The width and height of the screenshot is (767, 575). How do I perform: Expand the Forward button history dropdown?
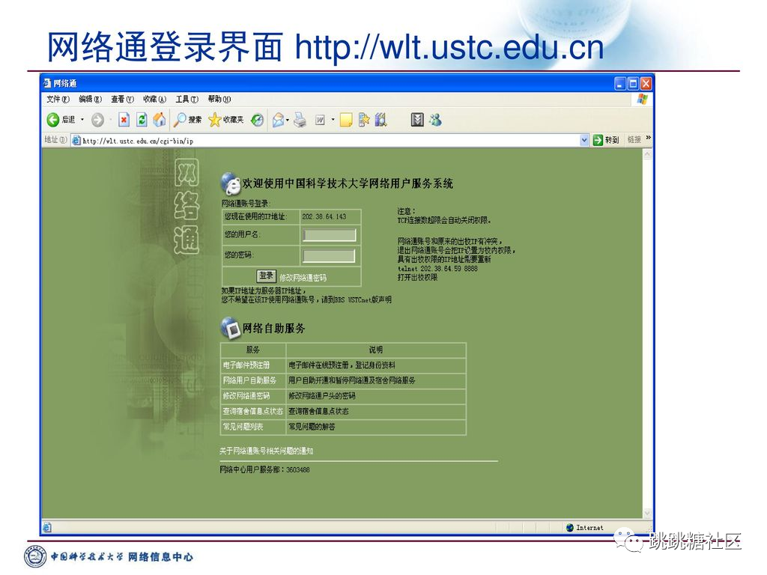111,119
